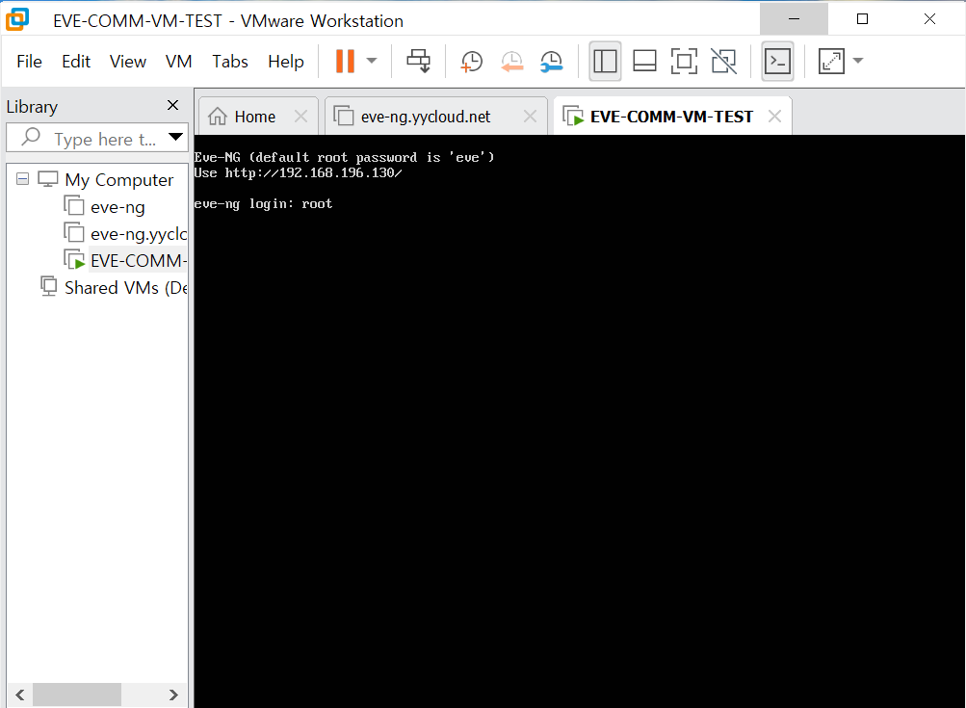
Task: Open stretch display options dropdown arrow
Action: [858, 61]
